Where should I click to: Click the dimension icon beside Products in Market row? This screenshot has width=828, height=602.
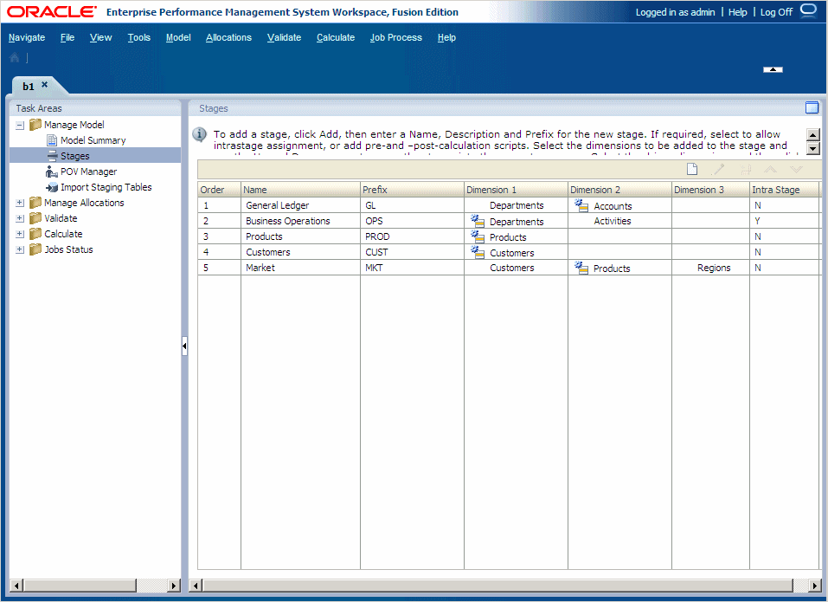pyautogui.click(x=579, y=268)
